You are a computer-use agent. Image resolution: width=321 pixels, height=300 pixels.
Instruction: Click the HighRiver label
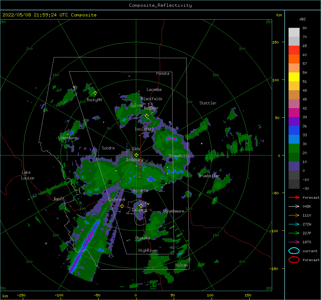pyautogui.click(x=148, y=250)
